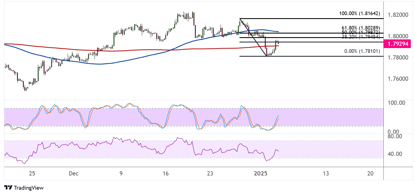Click the 13 date on time axis
Screen dimensions: 417x195
click(x=326, y=173)
